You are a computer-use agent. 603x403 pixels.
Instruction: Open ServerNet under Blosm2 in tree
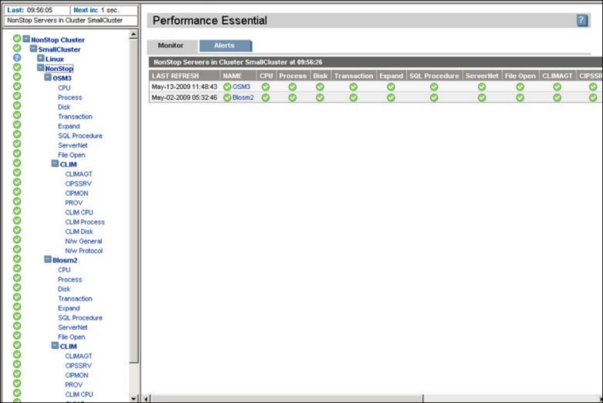point(73,328)
